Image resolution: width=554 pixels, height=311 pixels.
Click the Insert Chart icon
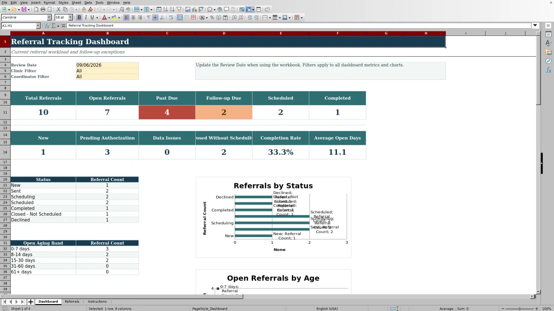pyautogui.click(x=194, y=9)
